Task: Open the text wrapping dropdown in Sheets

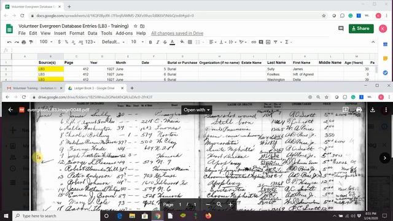Action: pos(232,42)
